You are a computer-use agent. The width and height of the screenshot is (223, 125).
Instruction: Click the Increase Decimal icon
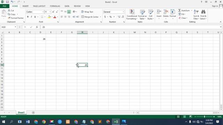coord(119,17)
